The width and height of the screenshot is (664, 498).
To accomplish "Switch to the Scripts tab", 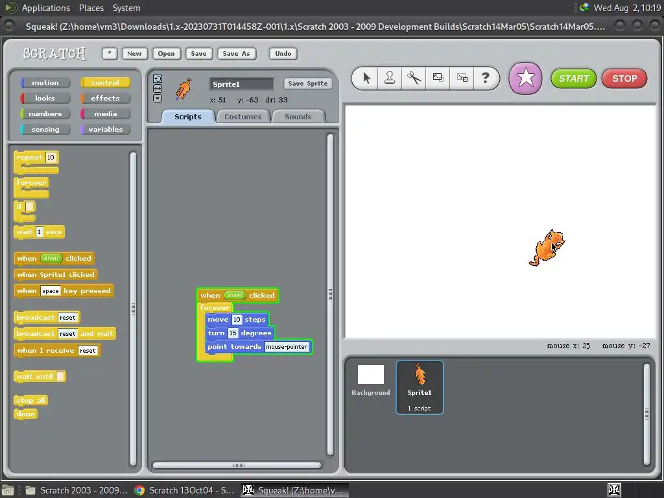I will click(188, 117).
